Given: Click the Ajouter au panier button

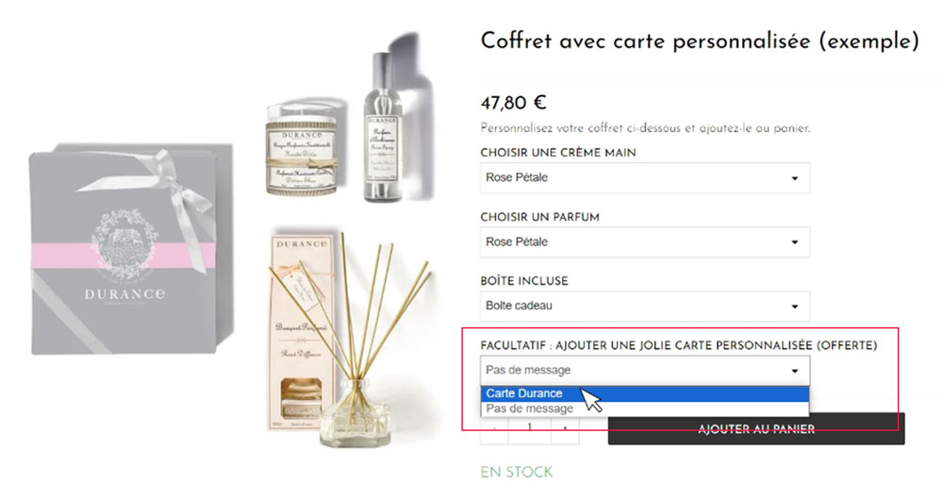Looking at the screenshot, I should point(756,429).
